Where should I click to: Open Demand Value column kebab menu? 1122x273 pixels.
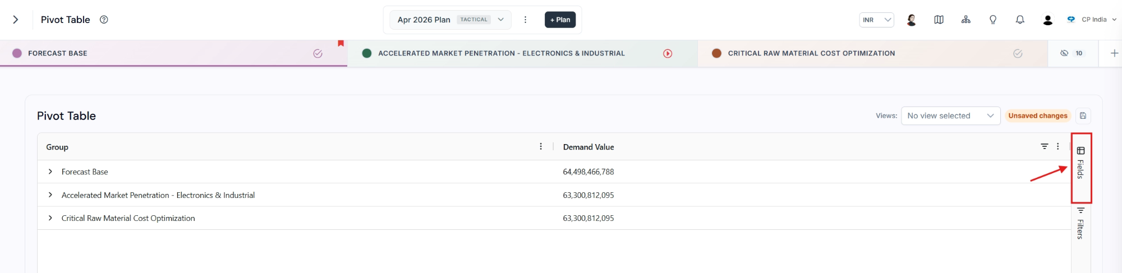pyautogui.click(x=1058, y=146)
